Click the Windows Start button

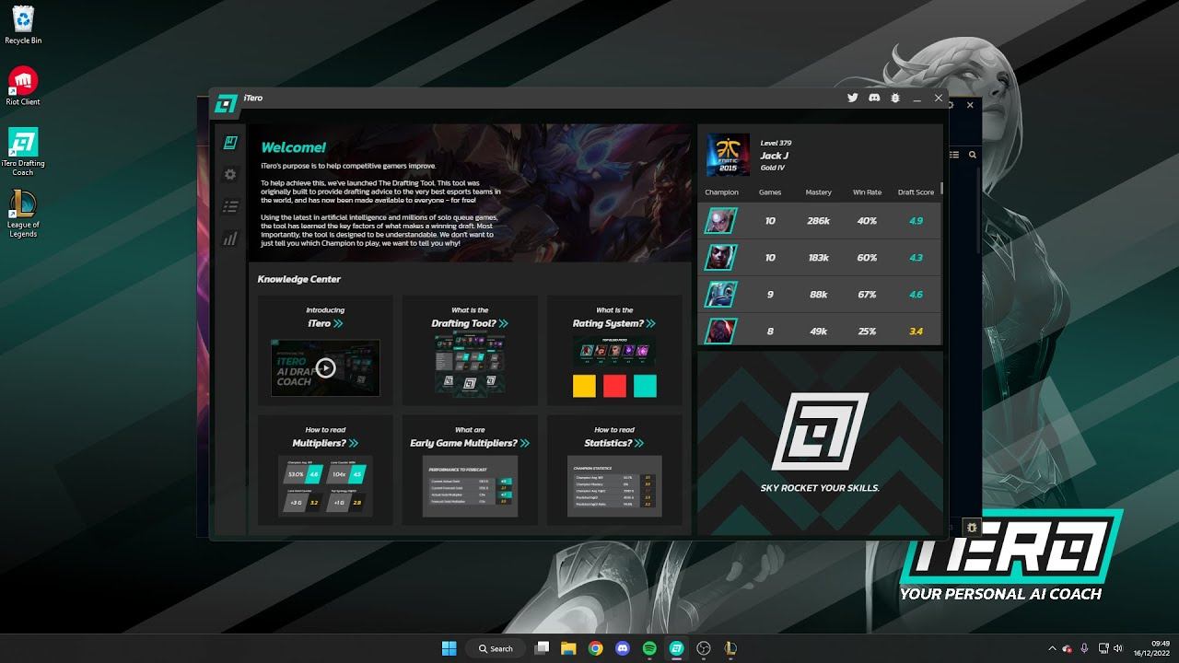tap(449, 648)
